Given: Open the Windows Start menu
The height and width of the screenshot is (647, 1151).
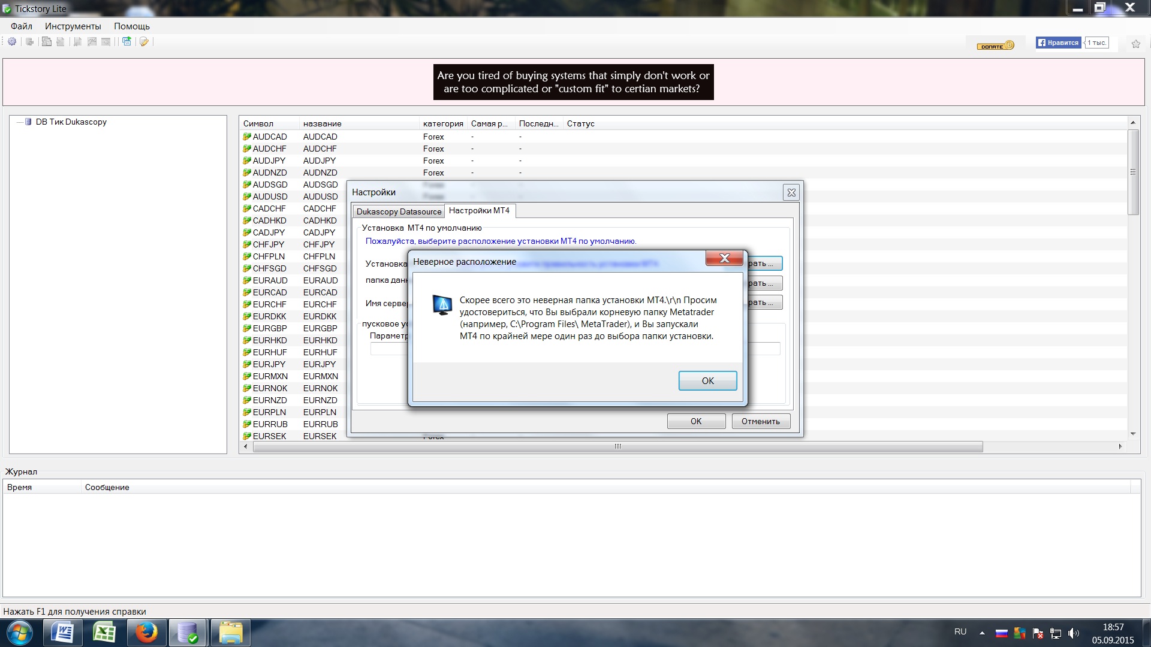Looking at the screenshot, I should point(19,633).
